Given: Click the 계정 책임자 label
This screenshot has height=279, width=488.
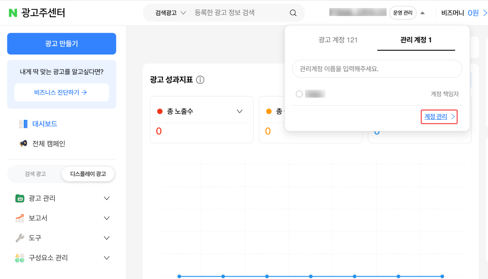Looking at the screenshot, I should point(445,94).
